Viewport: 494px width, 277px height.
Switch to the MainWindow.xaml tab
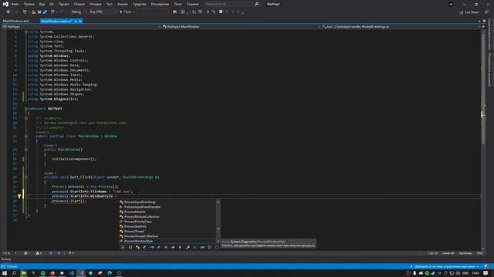pyautogui.click(x=15, y=21)
